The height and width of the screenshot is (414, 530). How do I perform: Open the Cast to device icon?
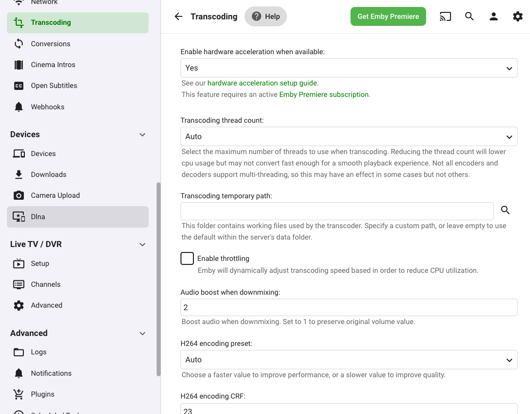coord(445,16)
